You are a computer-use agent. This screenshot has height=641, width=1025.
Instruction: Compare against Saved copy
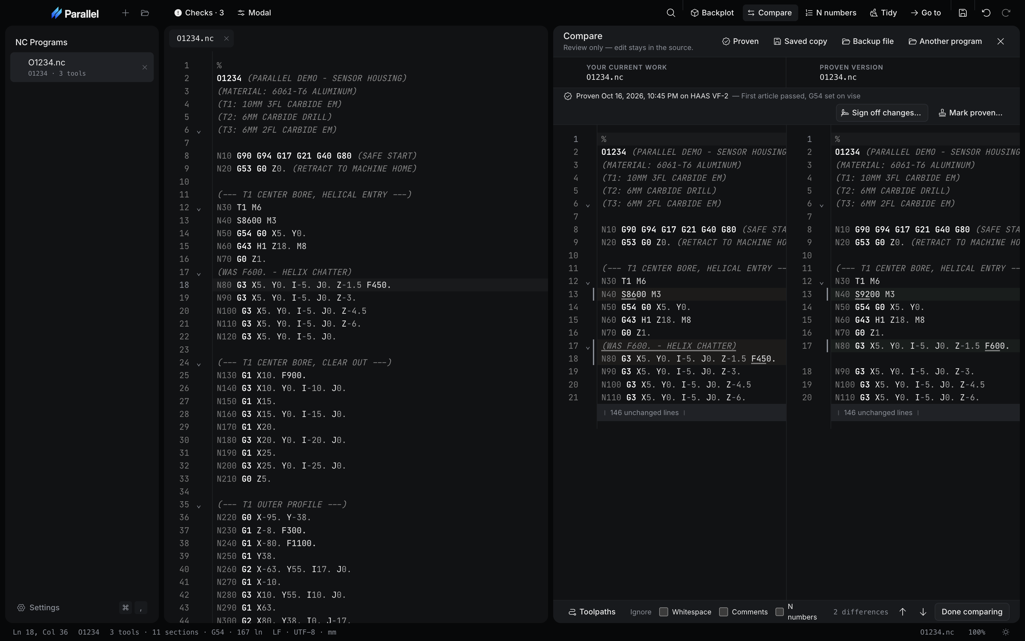[x=800, y=41]
